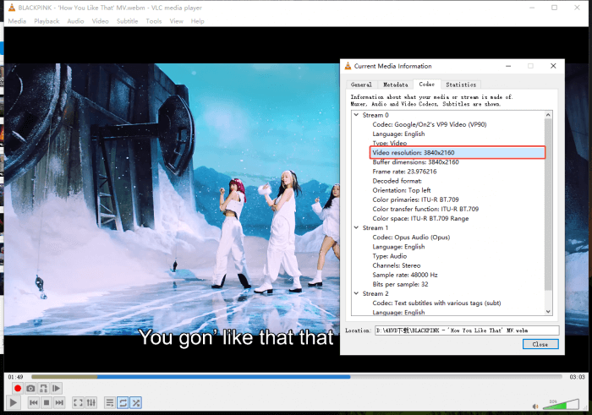The image size is (592, 415).
Task: Stop playback with the Stop button
Action: (46, 403)
